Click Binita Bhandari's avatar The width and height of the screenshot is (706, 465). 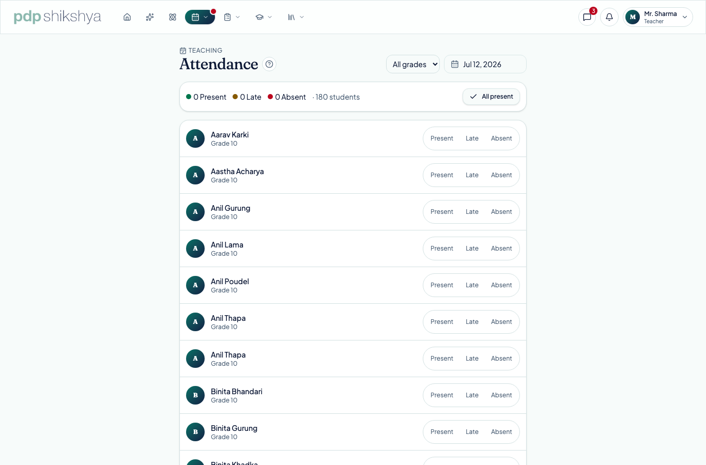195,395
